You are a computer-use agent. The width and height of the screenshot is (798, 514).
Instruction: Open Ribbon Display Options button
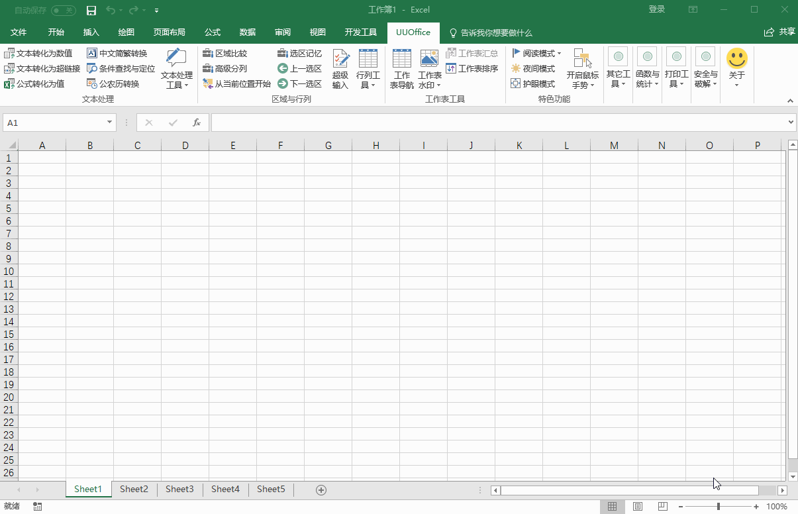[693, 9]
